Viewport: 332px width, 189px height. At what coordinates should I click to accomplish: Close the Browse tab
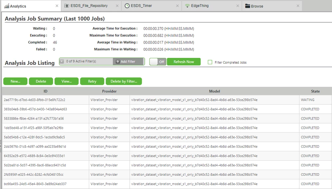(x=298, y=6)
